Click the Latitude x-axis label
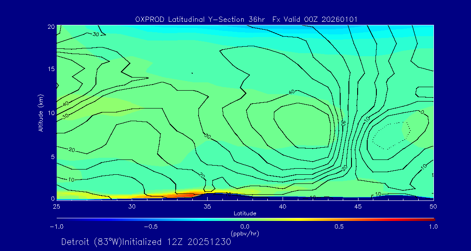Image resolution: width=471 pixels, height=251 pixels. [x=245, y=213]
